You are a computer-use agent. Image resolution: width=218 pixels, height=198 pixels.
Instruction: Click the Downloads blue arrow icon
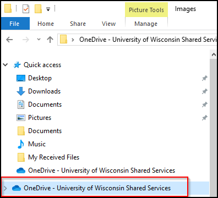coord(21,91)
